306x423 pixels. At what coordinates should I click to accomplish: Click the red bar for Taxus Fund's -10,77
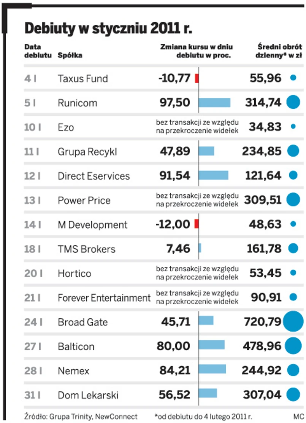197,78
